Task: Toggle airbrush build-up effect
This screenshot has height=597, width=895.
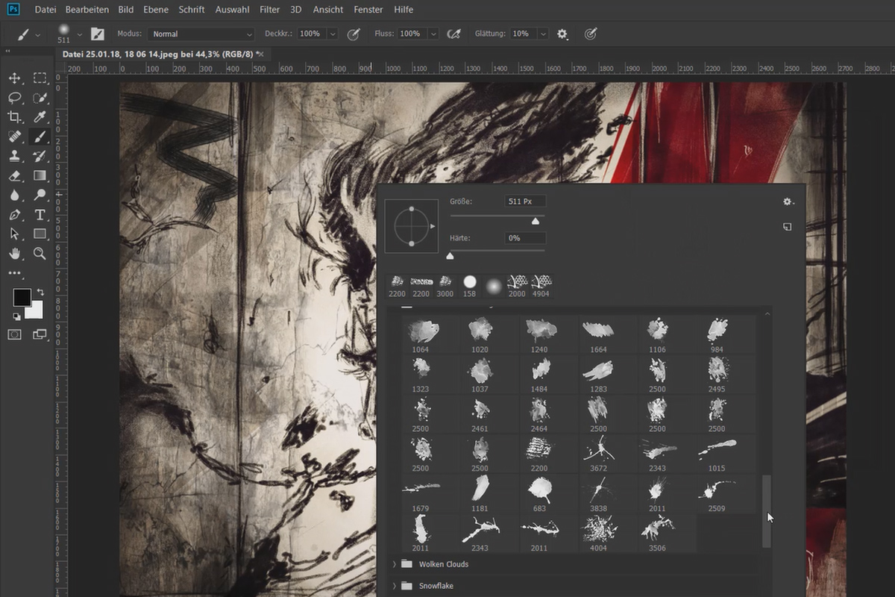Action: coord(453,34)
